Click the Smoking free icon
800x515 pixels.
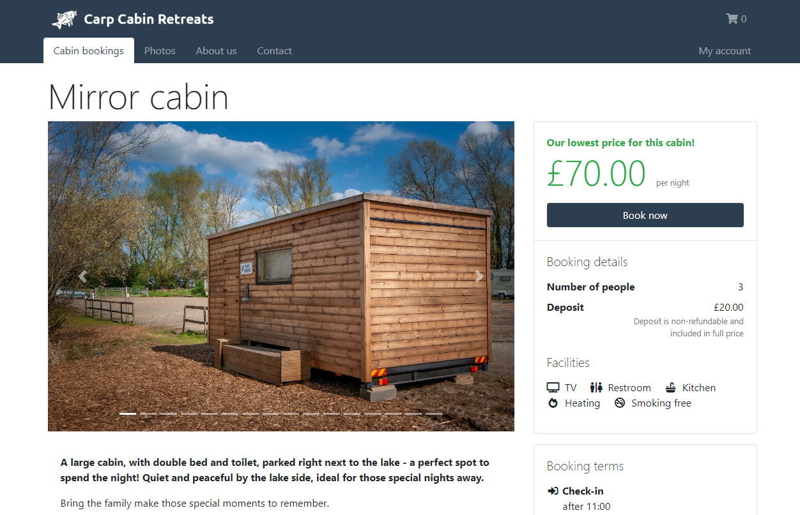pyautogui.click(x=620, y=403)
